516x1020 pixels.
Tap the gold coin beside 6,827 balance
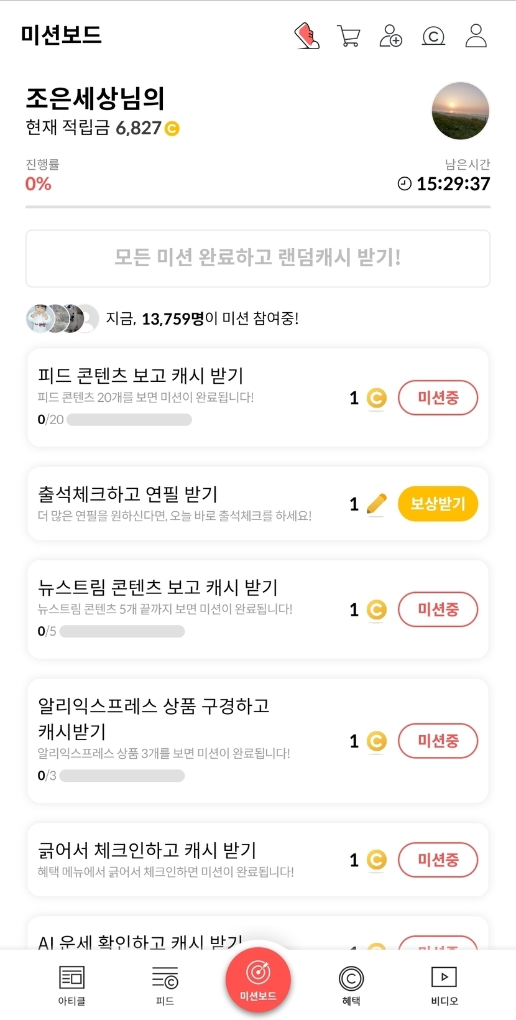[x=172, y=129]
